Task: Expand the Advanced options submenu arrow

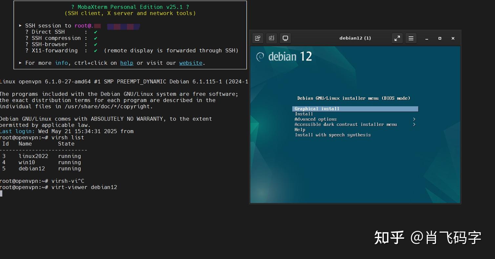Action: (x=414, y=119)
